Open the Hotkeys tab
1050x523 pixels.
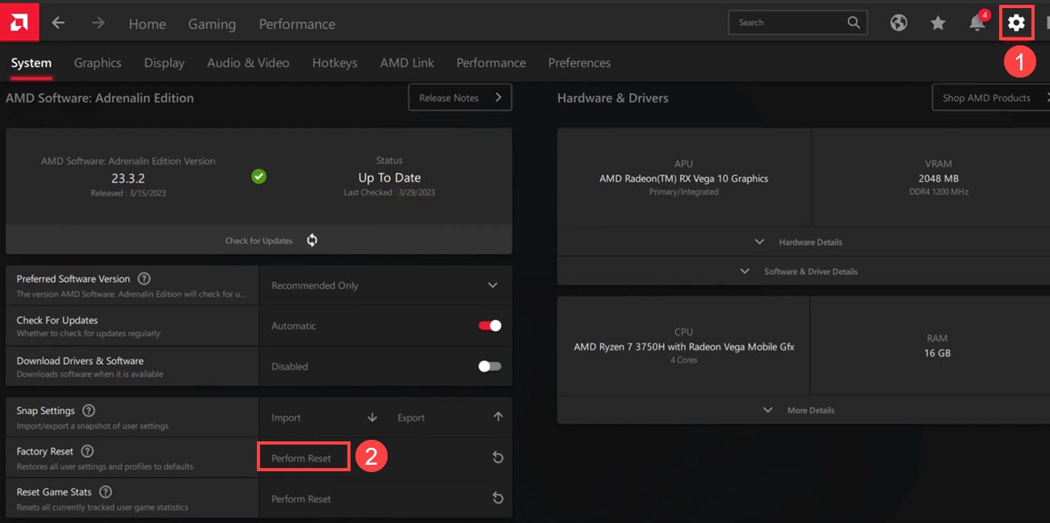334,63
